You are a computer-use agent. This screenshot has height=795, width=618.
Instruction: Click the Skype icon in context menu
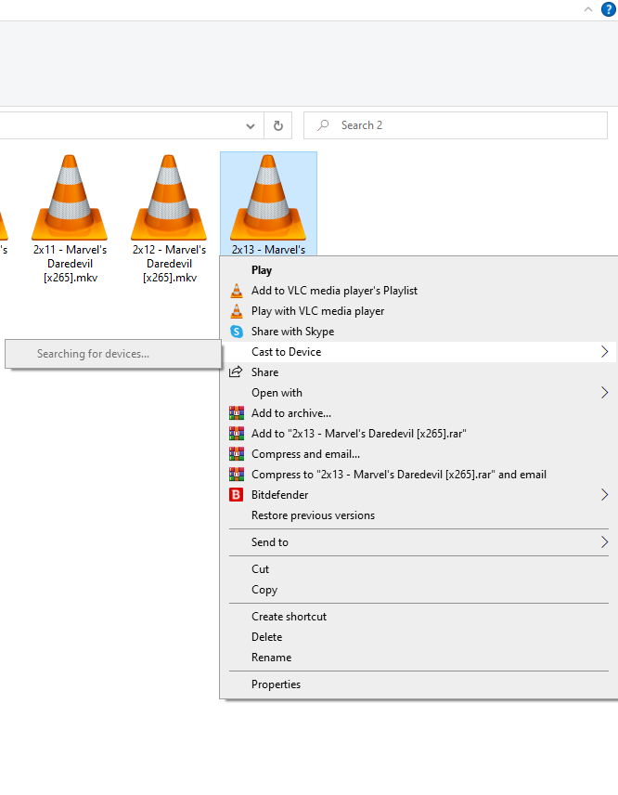pyautogui.click(x=237, y=332)
